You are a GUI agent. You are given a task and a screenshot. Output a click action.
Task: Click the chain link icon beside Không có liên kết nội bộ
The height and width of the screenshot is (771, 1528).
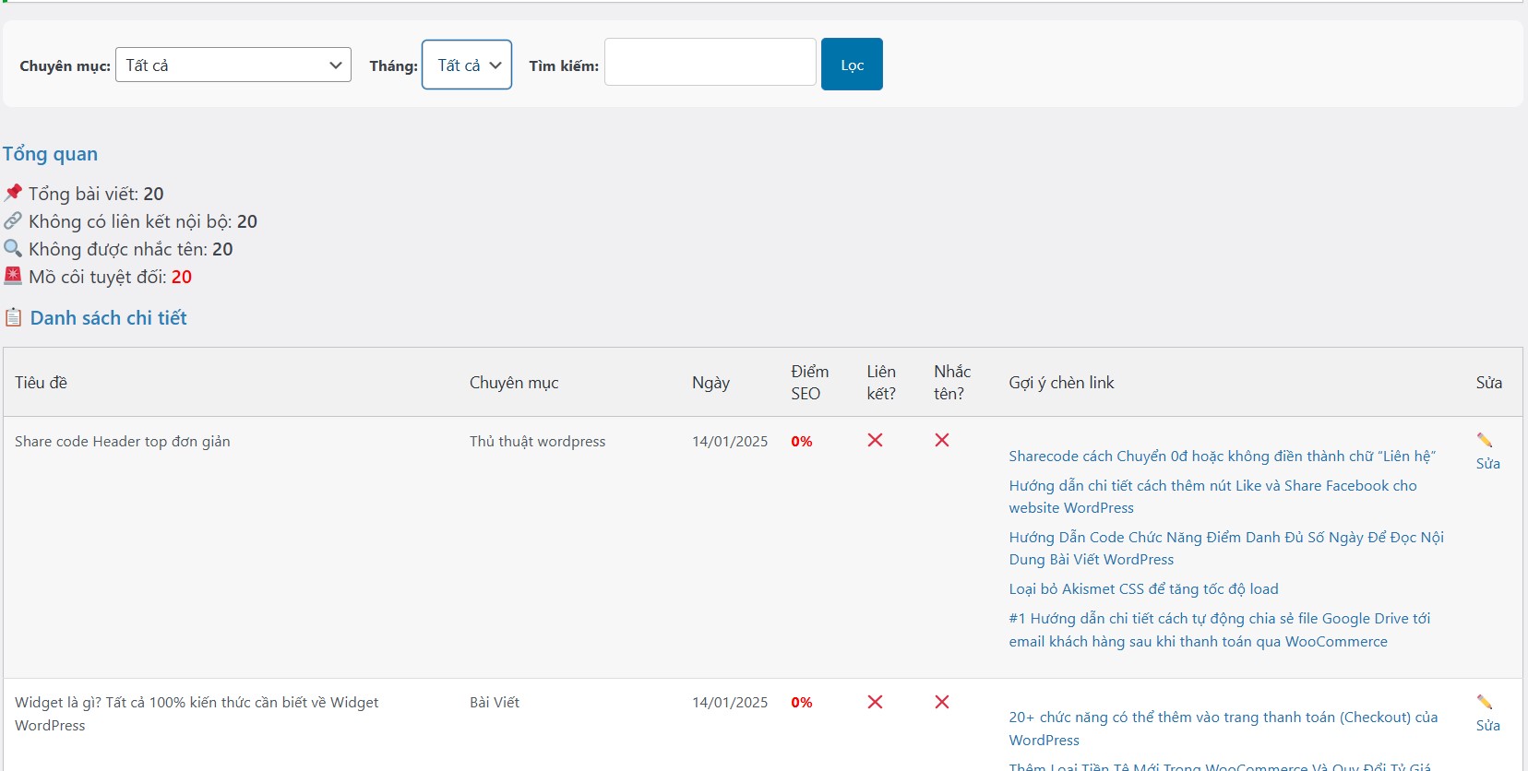click(13, 220)
